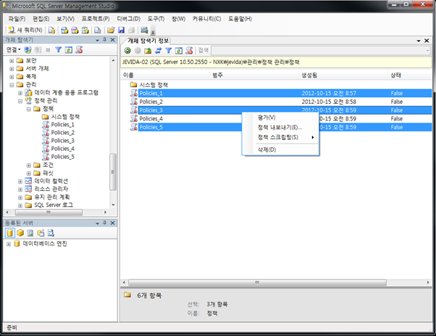Screen dimensions: 436x336
Task: Click the green Back arrow in details toolbar
Action: pyautogui.click(x=127, y=50)
